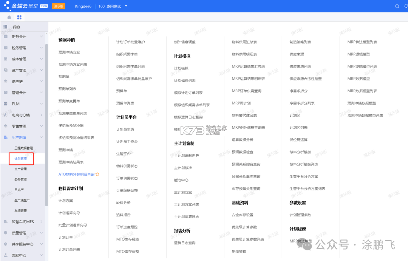Open 例外信息调整 link
The width and height of the screenshot is (408, 261).
[x=185, y=42]
